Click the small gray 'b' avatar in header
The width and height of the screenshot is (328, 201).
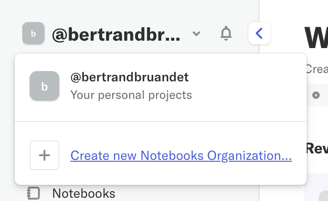[33, 34]
